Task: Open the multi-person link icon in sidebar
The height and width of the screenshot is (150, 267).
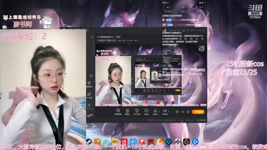Action: [x=89, y=94]
